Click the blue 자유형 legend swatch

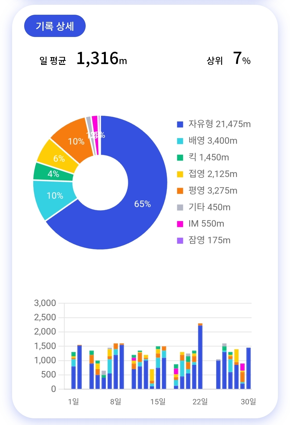click(180, 124)
